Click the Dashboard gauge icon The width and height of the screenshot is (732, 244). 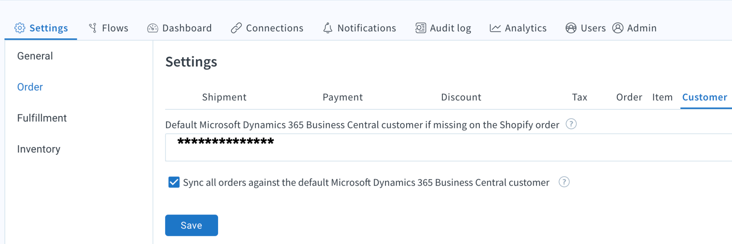click(x=153, y=28)
